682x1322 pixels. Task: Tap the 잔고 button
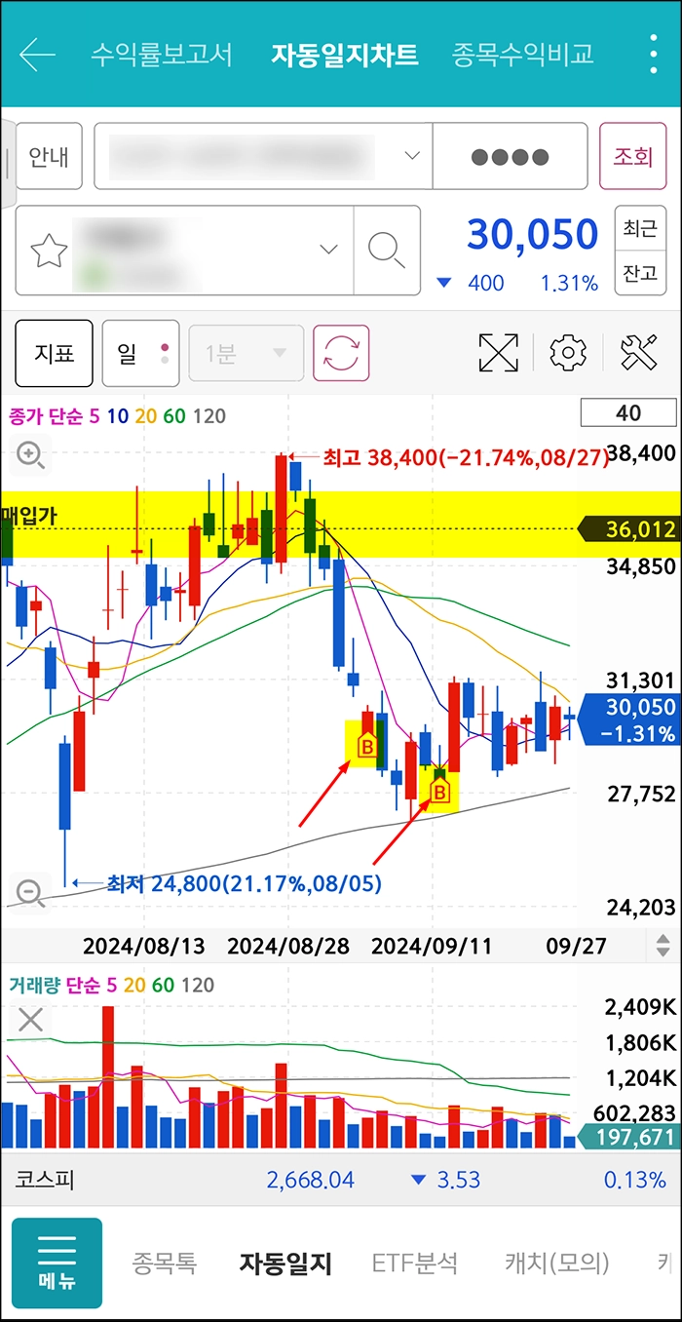tap(640, 274)
